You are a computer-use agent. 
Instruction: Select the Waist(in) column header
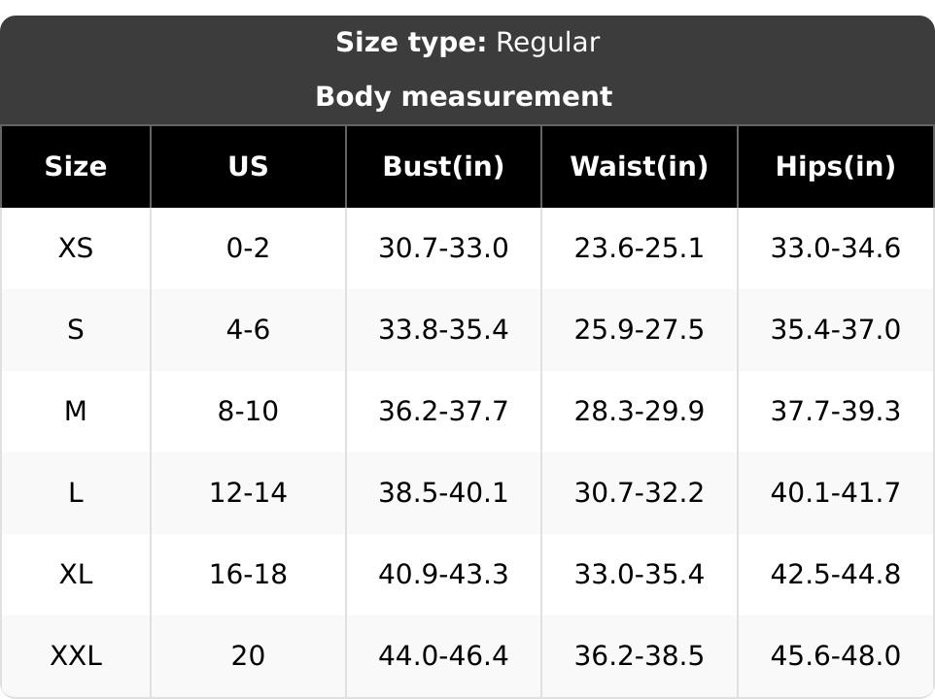point(639,167)
